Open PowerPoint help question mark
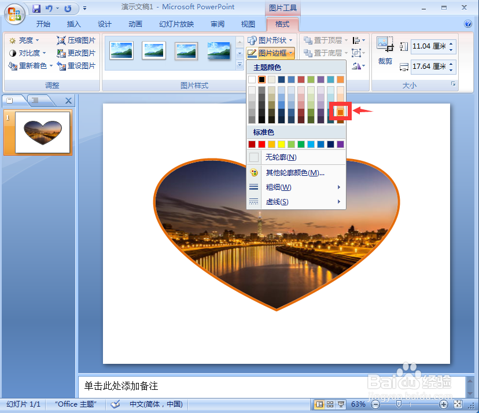Viewport: 479px width, 413px height. [467, 24]
